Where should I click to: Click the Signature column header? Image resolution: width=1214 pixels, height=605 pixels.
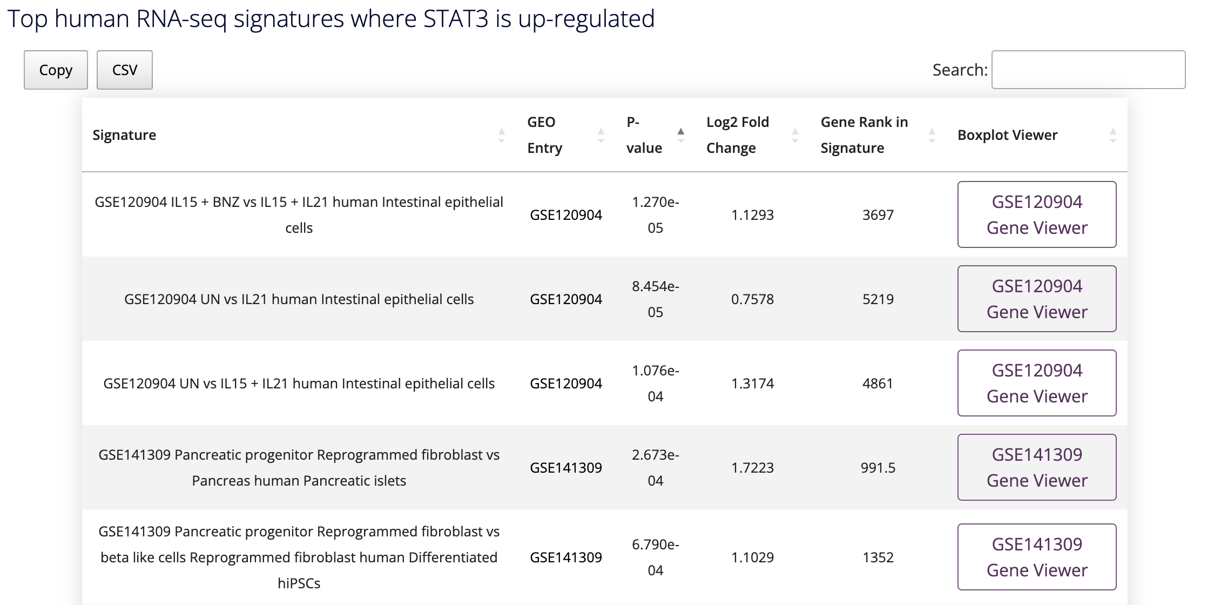pos(124,135)
